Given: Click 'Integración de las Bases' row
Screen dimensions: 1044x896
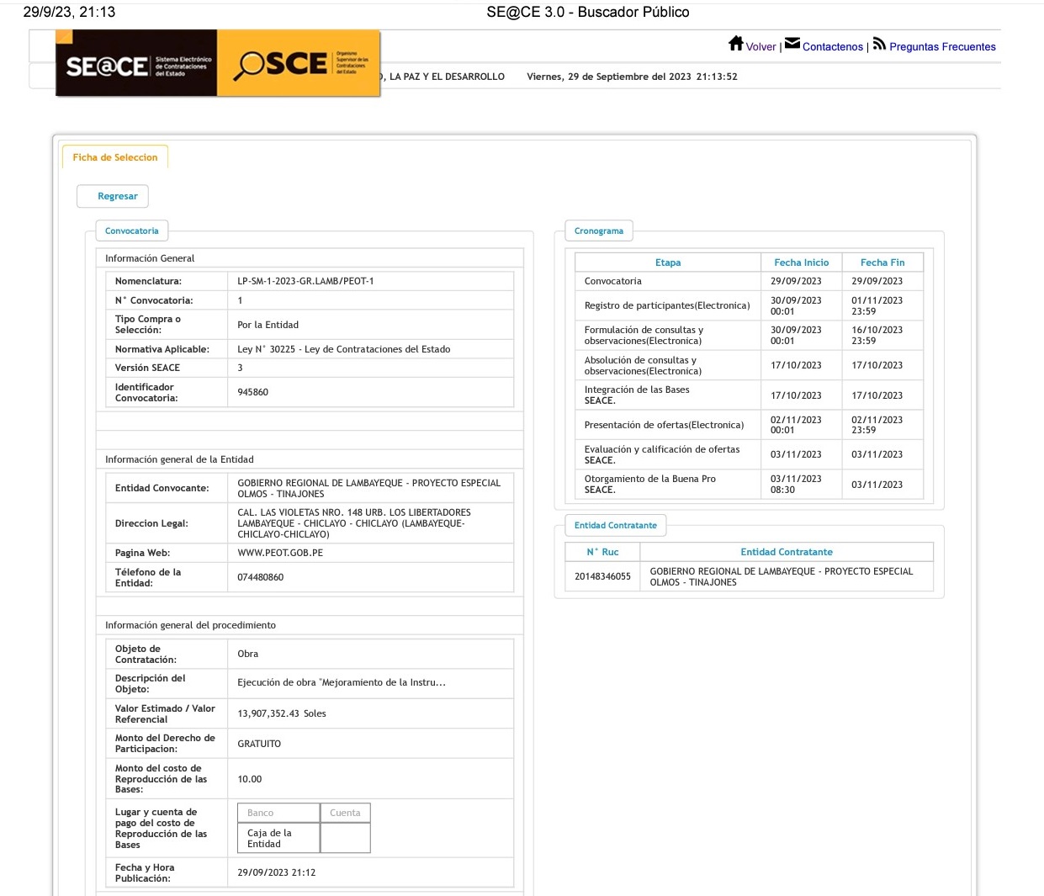Looking at the screenshot, I should (x=749, y=395).
